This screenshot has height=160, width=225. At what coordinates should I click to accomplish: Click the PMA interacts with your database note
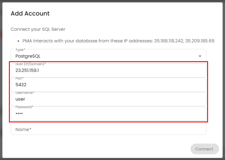[x=88, y=41]
